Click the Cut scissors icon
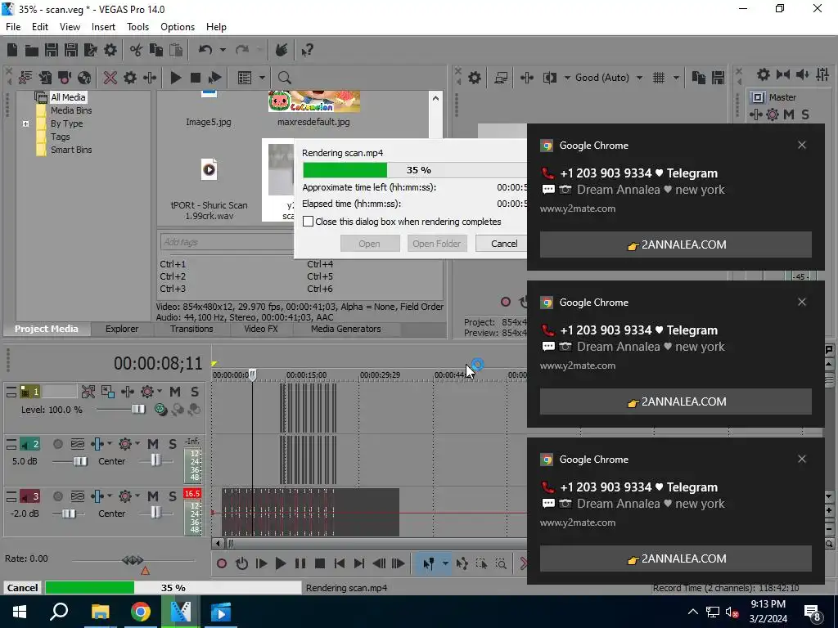 [x=137, y=50]
